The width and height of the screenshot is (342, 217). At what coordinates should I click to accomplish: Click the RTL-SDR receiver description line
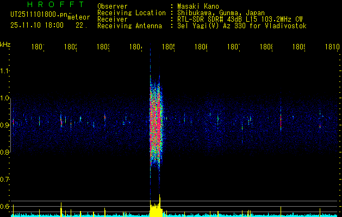tap(240, 20)
